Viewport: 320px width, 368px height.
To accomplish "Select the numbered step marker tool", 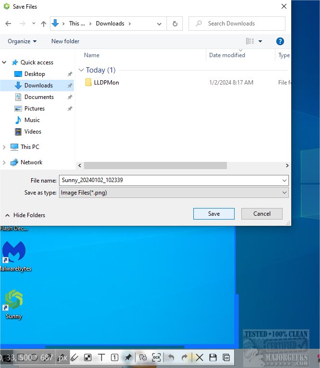I will tap(115, 358).
